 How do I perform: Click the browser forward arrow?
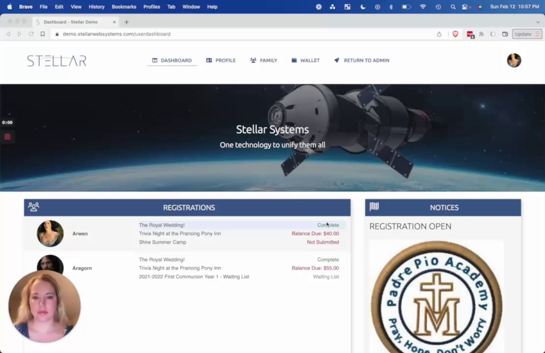(x=20, y=34)
